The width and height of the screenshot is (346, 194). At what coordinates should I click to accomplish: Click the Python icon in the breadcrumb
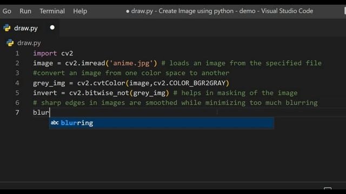[x=10, y=43]
